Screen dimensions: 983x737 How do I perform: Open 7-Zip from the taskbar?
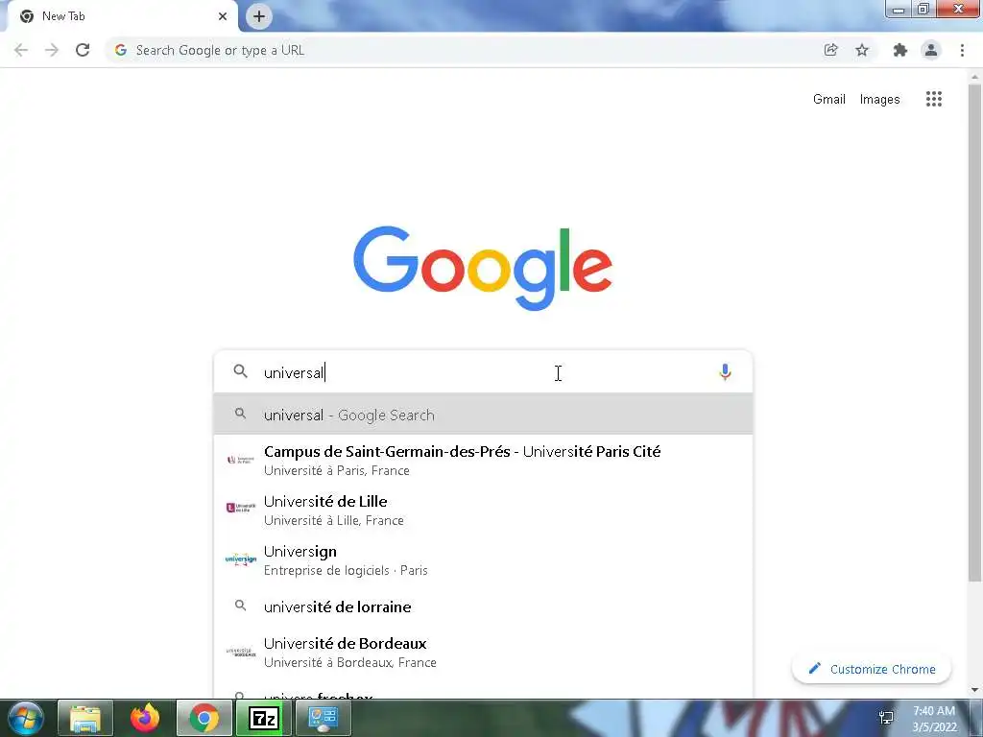263,718
